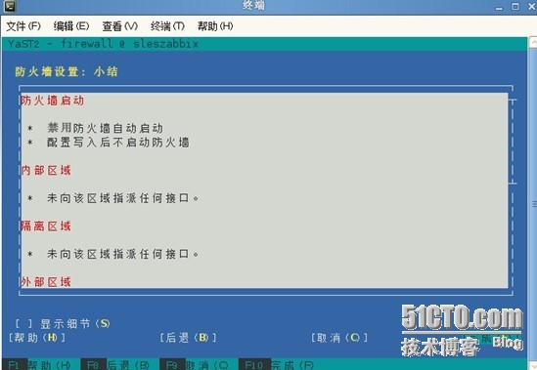Click the scrollbar up arrow
The image size is (537, 370).
pyautogui.click(x=533, y=43)
